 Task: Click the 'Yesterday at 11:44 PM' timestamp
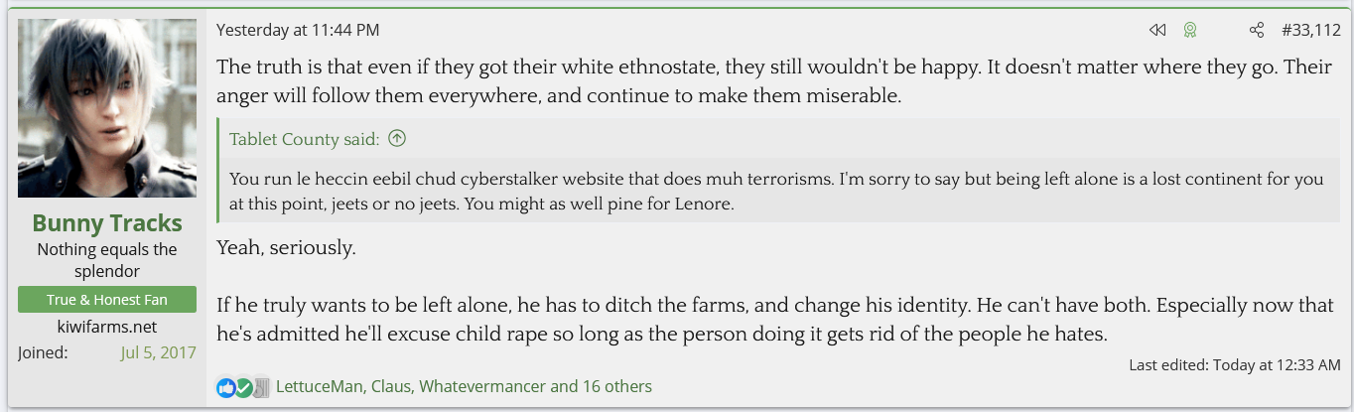coord(298,31)
